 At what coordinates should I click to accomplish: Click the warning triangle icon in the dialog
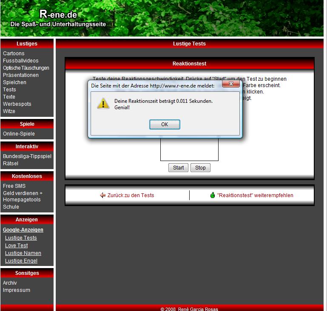pyautogui.click(x=103, y=103)
